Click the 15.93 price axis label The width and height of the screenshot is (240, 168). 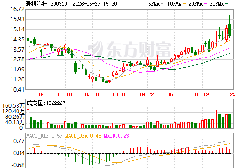(x=18, y=19)
